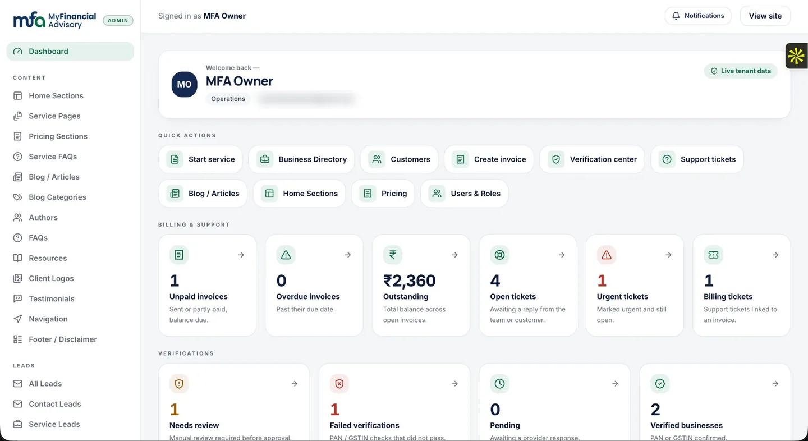Click the Create invoice quick action
808x441 pixels.
pyautogui.click(x=489, y=159)
